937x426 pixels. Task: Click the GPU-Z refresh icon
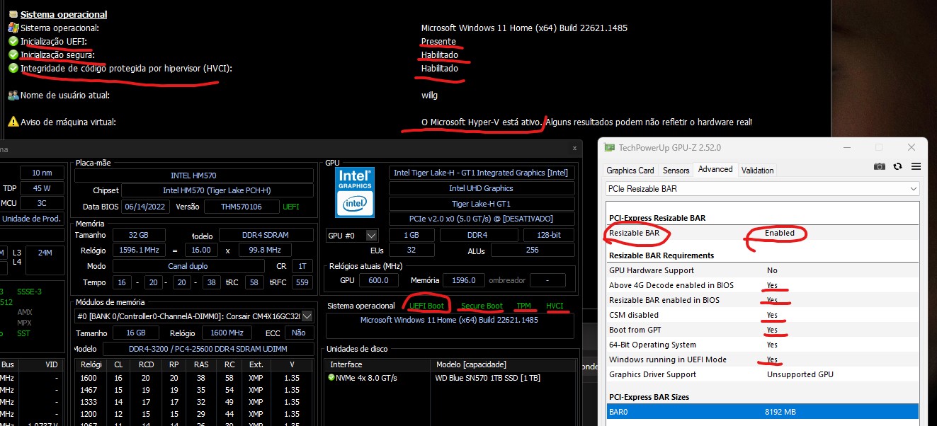(898, 166)
